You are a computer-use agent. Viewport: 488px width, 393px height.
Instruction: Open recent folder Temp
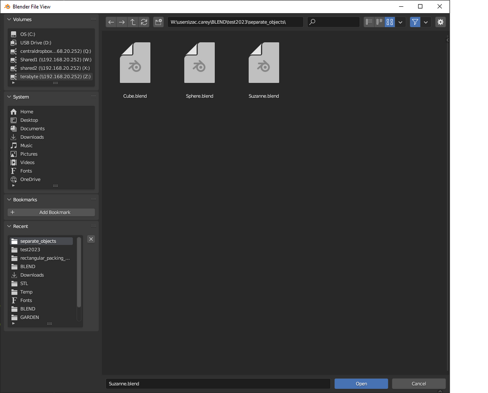(x=41, y=292)
